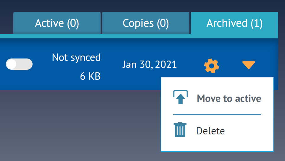
Task: Click the blank white area below Delete
Action: 217,145
